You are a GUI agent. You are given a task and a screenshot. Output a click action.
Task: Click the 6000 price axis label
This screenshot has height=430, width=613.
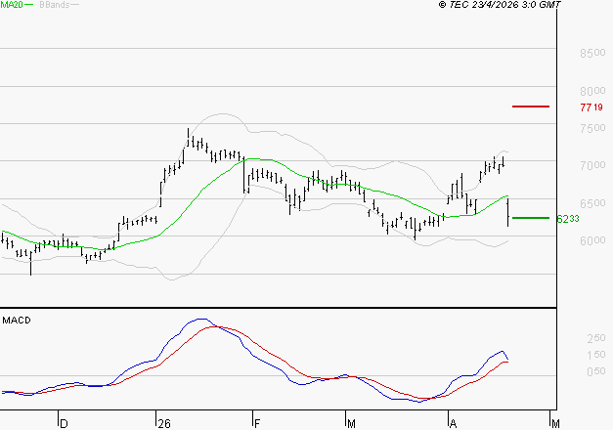[592, 240]
